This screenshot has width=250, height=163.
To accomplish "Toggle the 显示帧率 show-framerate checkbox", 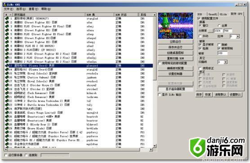I will tap(200, 44).
